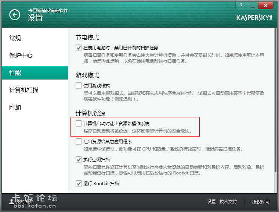Uncheck the 执行空闲扫描 option

coord(79,159)
